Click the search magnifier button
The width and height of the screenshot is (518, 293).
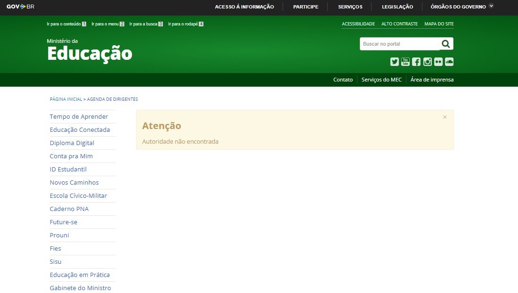(446, 44)
